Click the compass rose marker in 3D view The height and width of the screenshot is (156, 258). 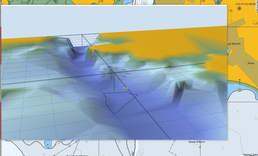tap(114, 73)
